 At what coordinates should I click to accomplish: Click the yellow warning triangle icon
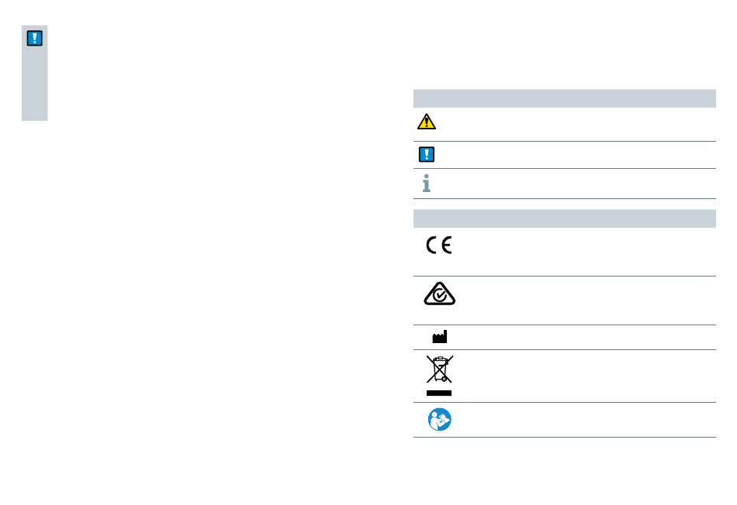click(426, 122)
